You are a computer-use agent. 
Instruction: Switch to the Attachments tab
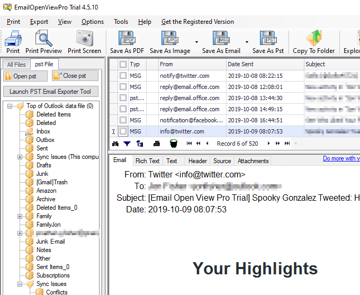click(253, 161)
